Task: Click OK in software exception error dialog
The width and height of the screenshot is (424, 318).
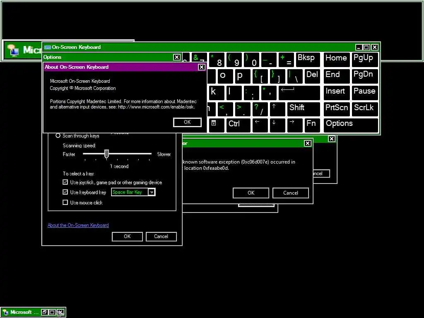Action: [x=251, y=193]
